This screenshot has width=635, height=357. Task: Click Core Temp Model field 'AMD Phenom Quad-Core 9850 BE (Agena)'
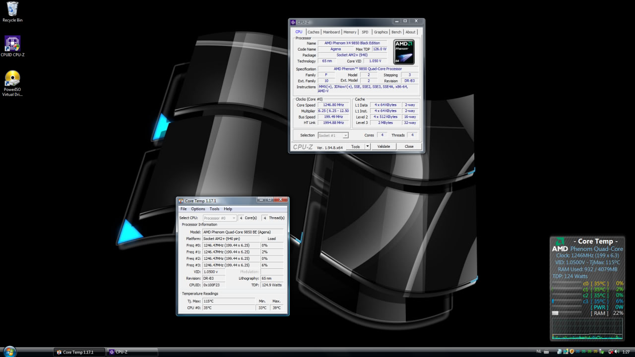click(x=243, y=232)
